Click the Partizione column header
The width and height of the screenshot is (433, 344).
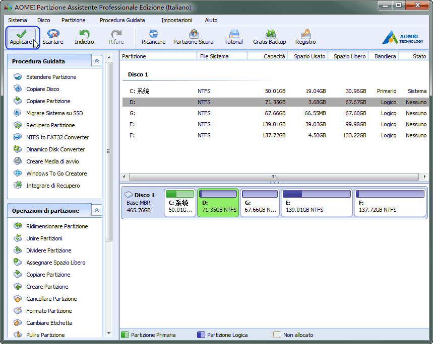point(158,56)
